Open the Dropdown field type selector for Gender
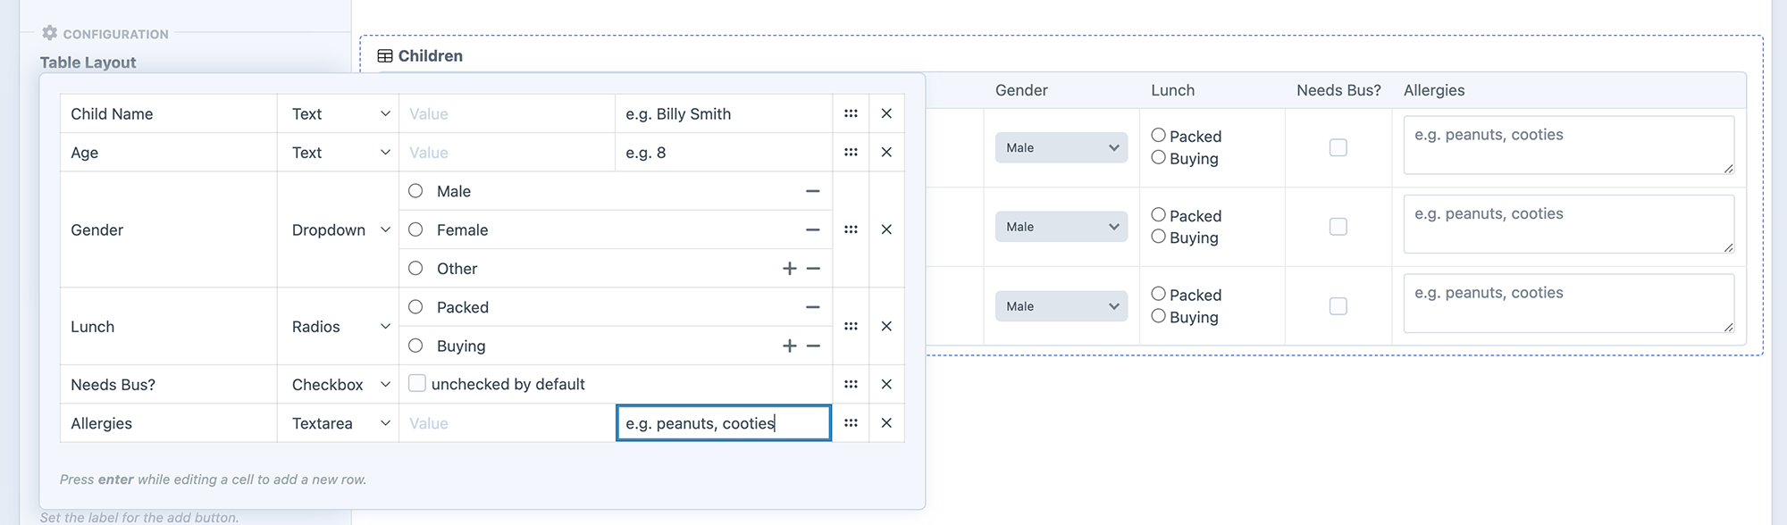The width and height of the screenshot is (1787, 525). [340, 230]
